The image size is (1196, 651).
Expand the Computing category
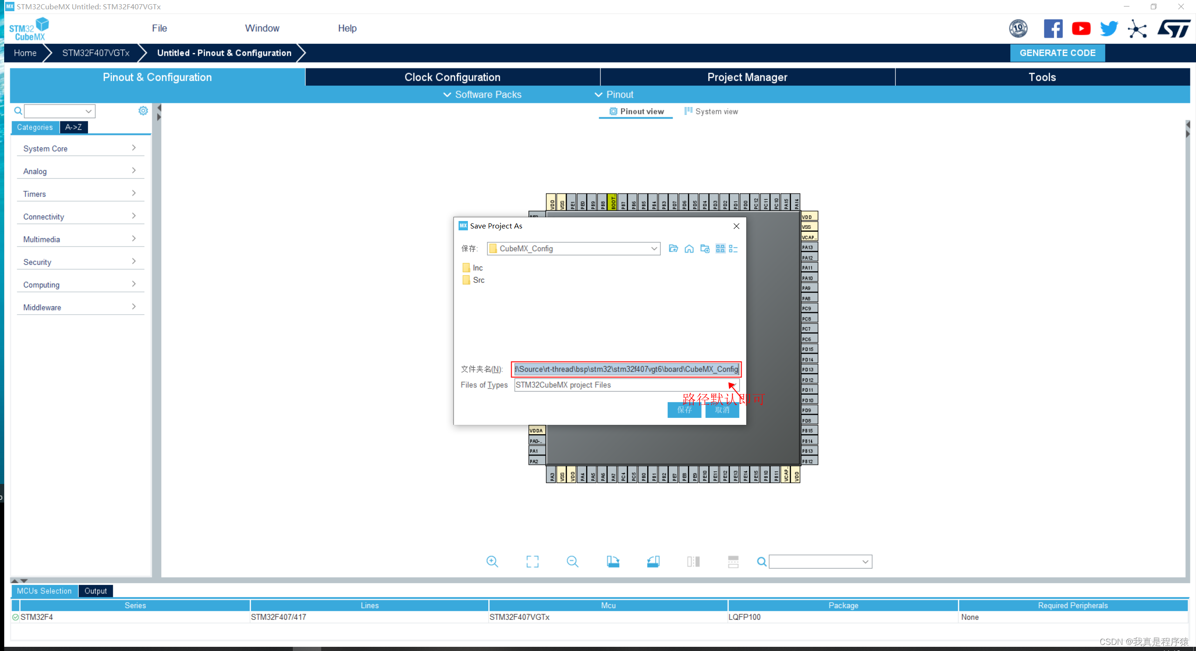(x=80, y=285)
